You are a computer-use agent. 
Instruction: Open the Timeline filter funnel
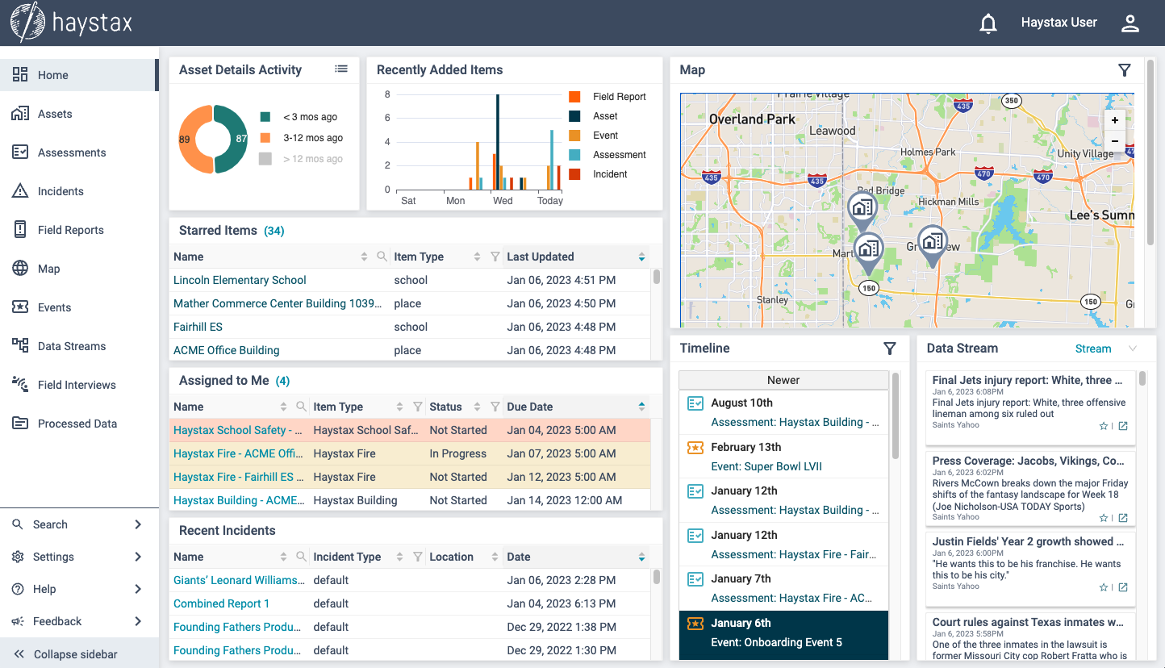click(890, 349)
